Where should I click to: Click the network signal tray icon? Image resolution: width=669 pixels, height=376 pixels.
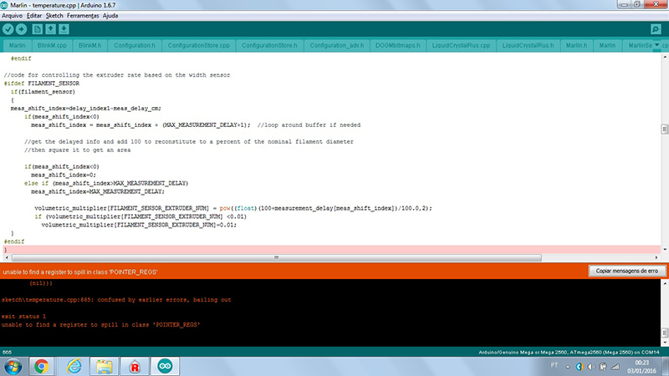pos(615,367)
